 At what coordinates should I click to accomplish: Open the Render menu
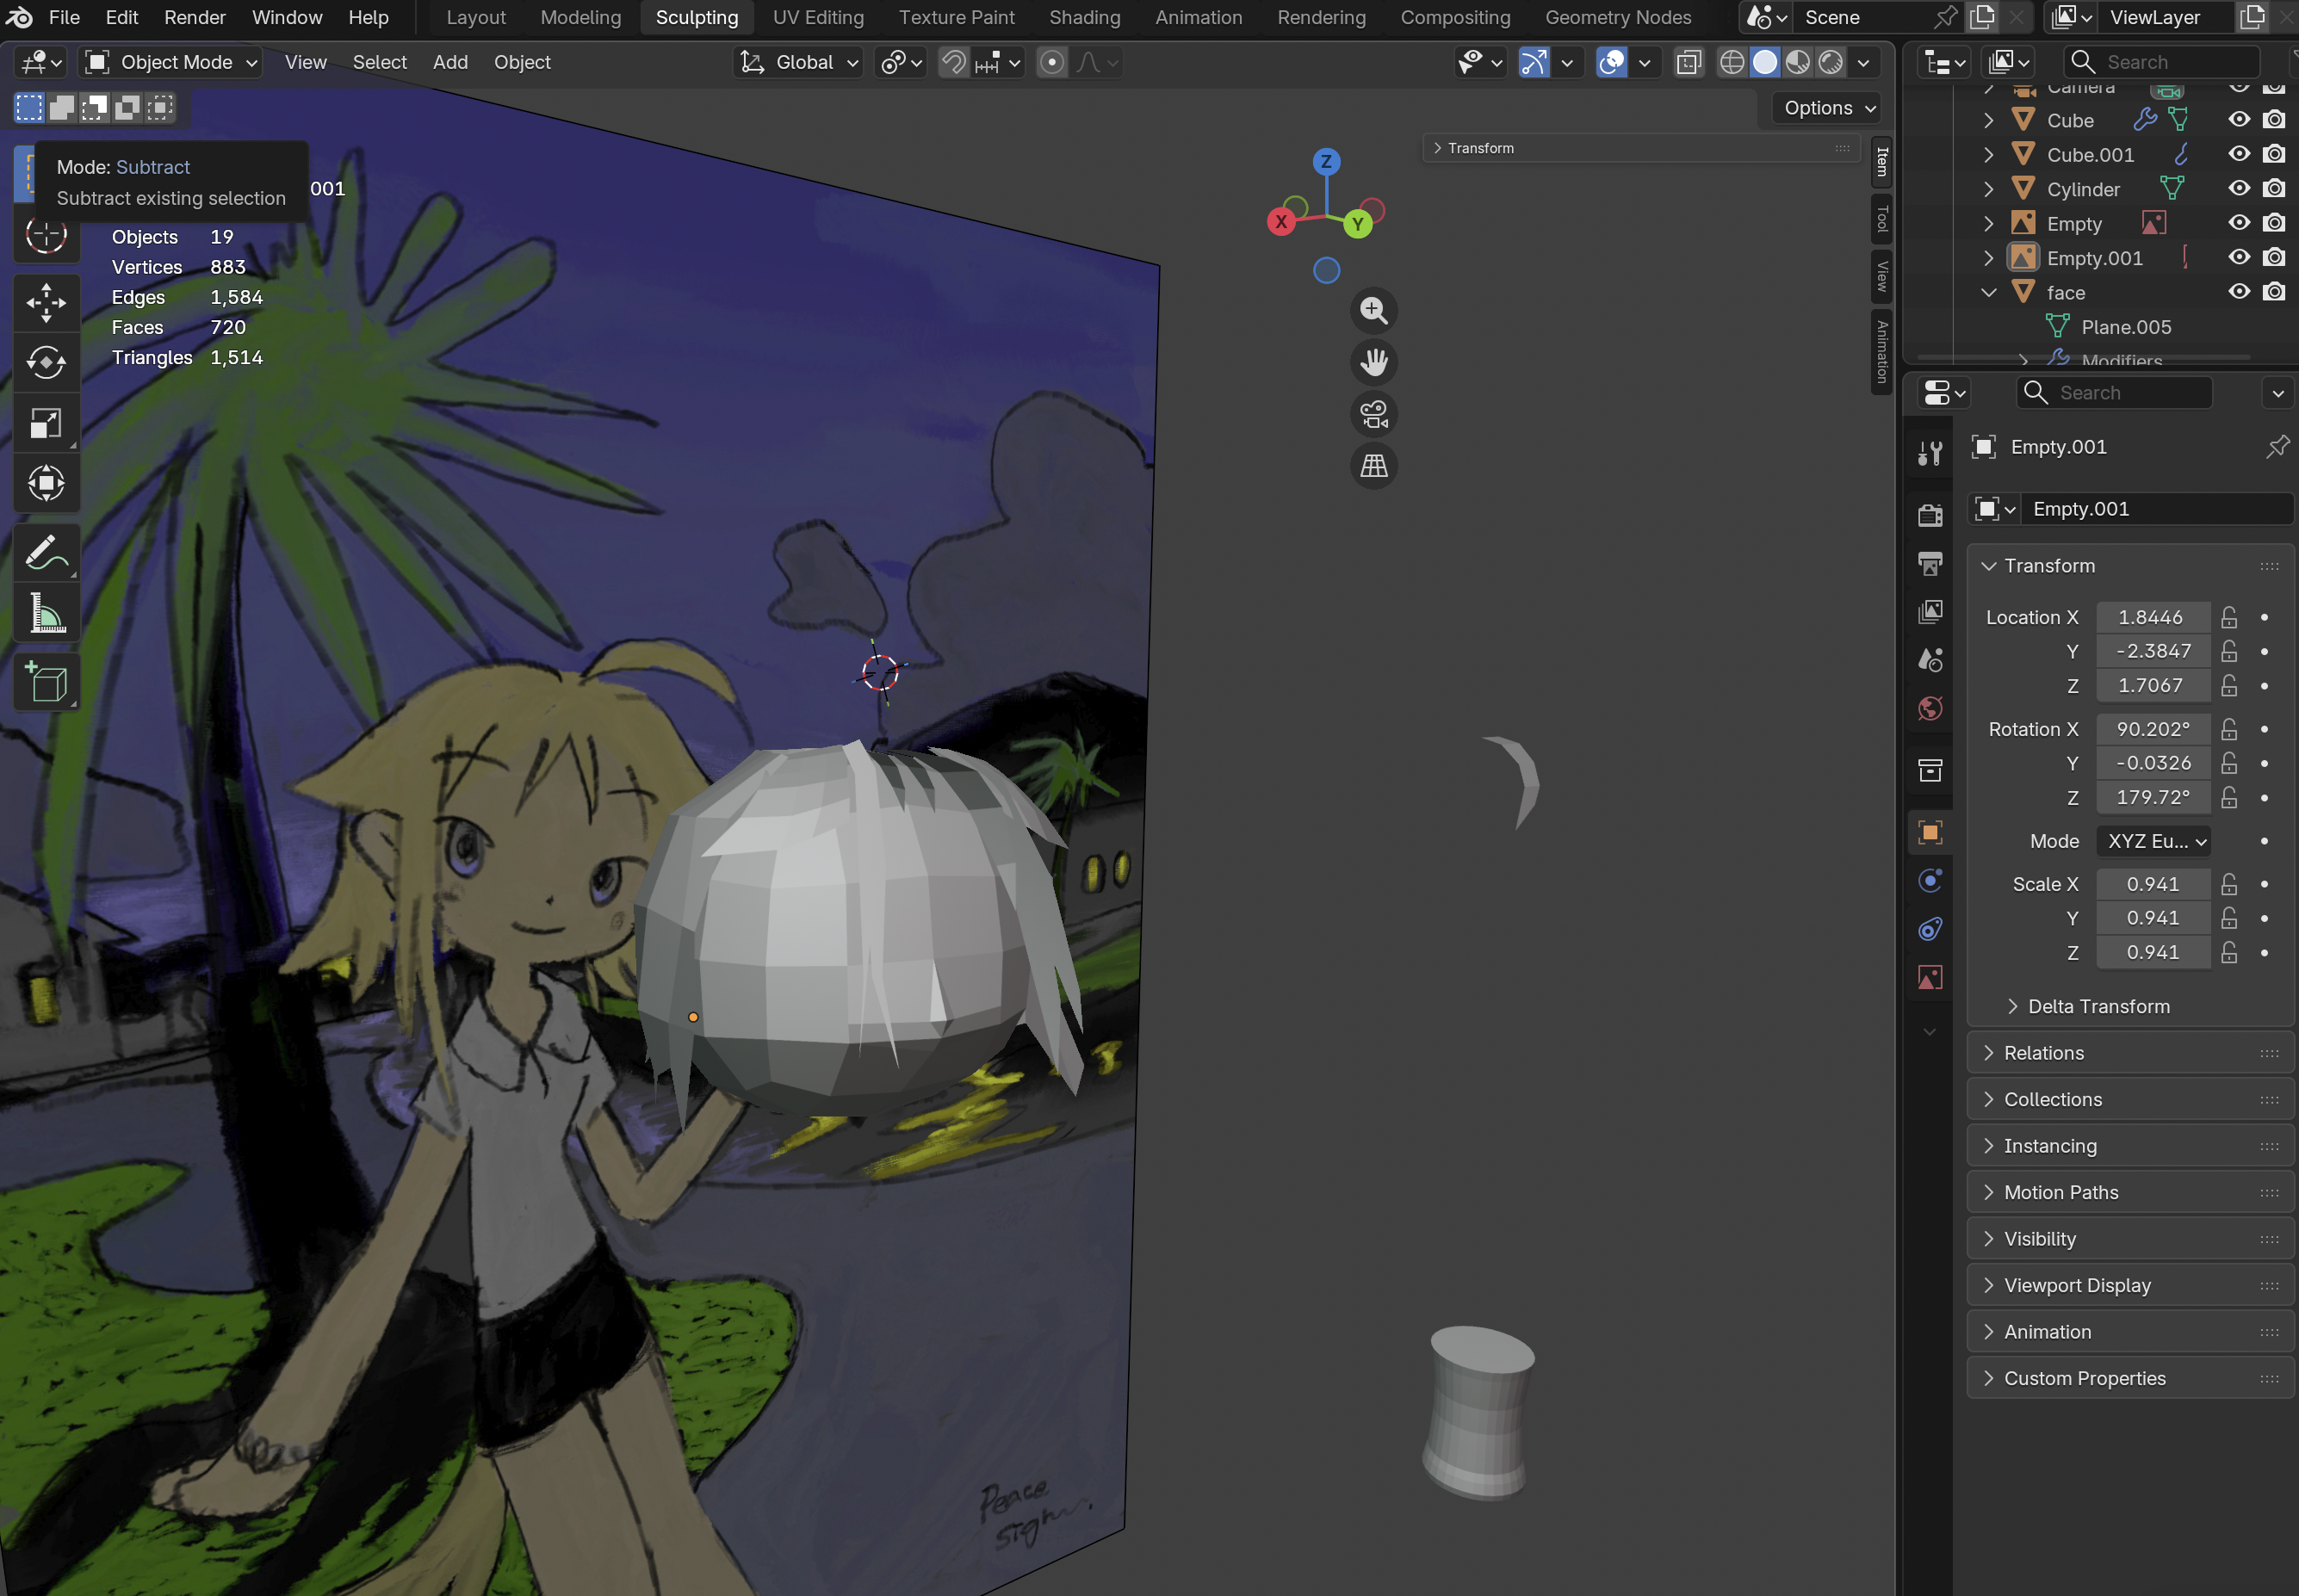point(195,17)
